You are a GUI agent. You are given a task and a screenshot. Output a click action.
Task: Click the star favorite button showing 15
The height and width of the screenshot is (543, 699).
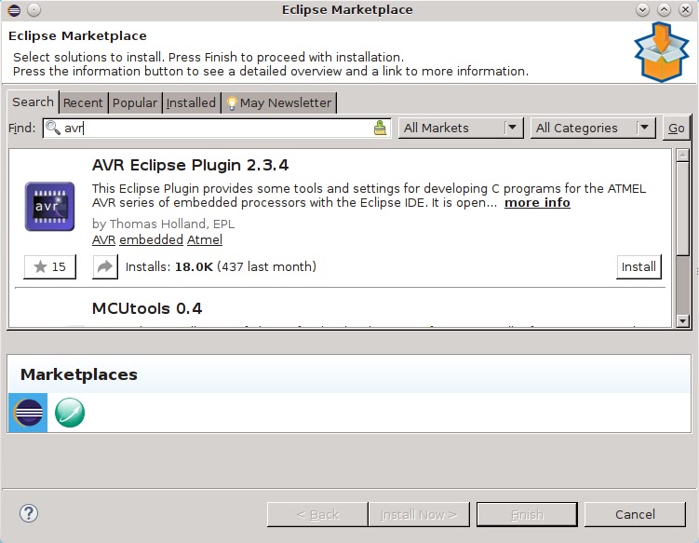(50, 266)
